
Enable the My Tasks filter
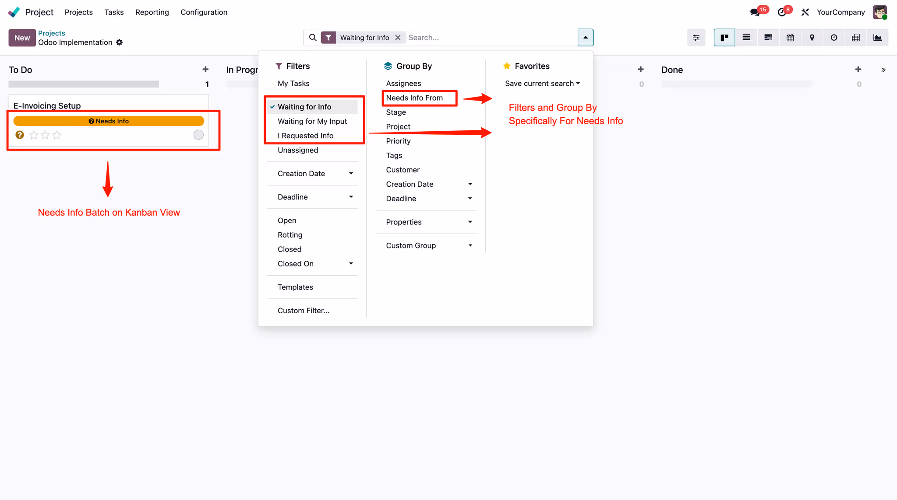(312, 84)
